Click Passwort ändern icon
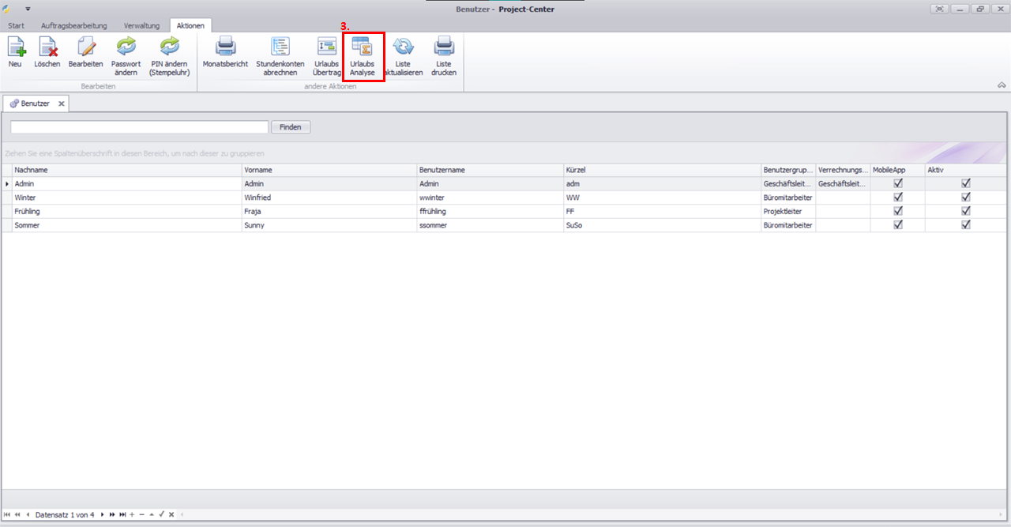 126,55
